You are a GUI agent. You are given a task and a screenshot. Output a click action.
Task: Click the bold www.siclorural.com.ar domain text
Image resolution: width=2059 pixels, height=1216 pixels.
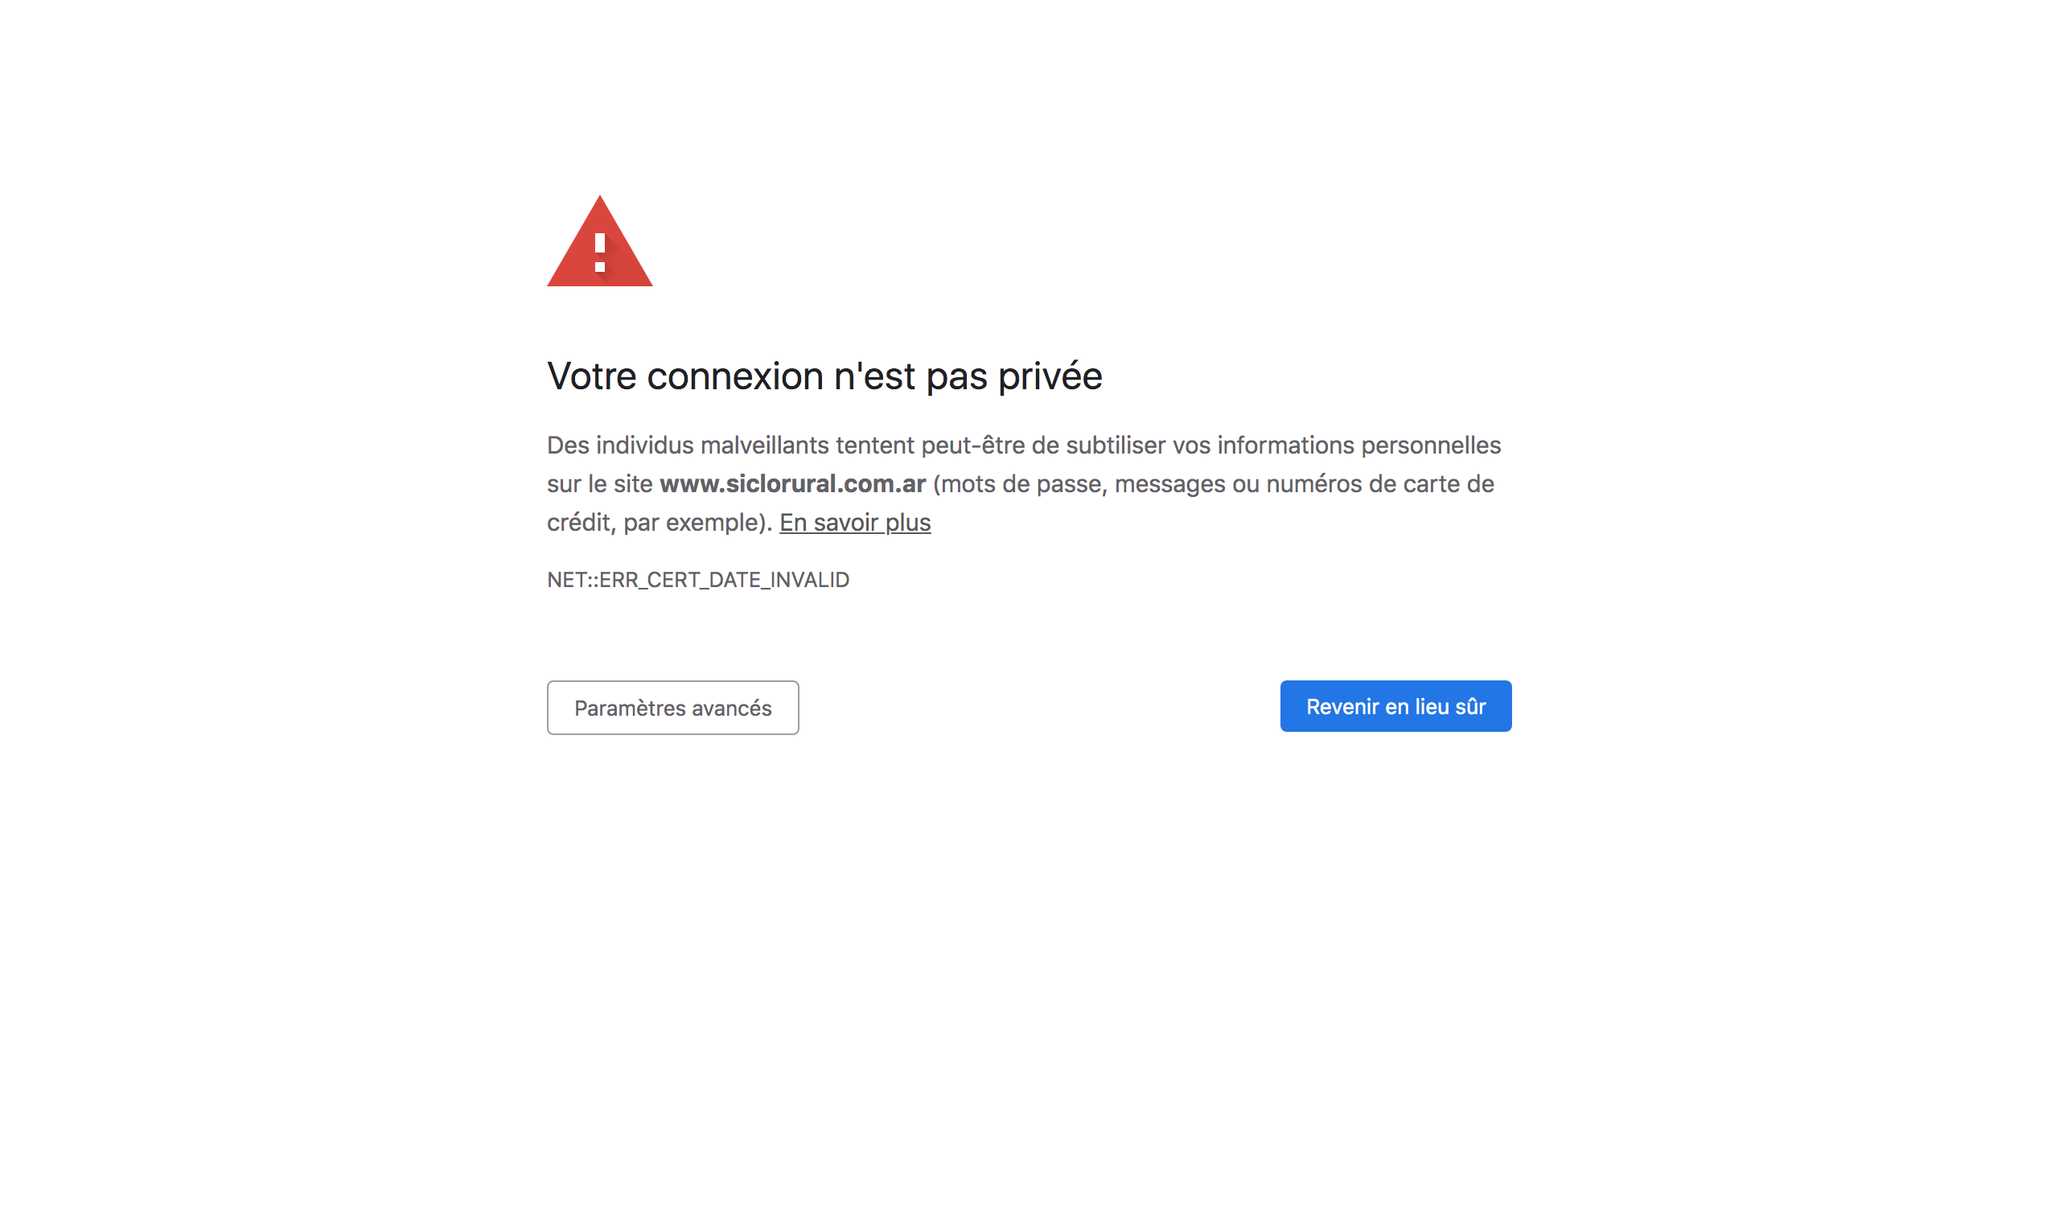[792, 484]
